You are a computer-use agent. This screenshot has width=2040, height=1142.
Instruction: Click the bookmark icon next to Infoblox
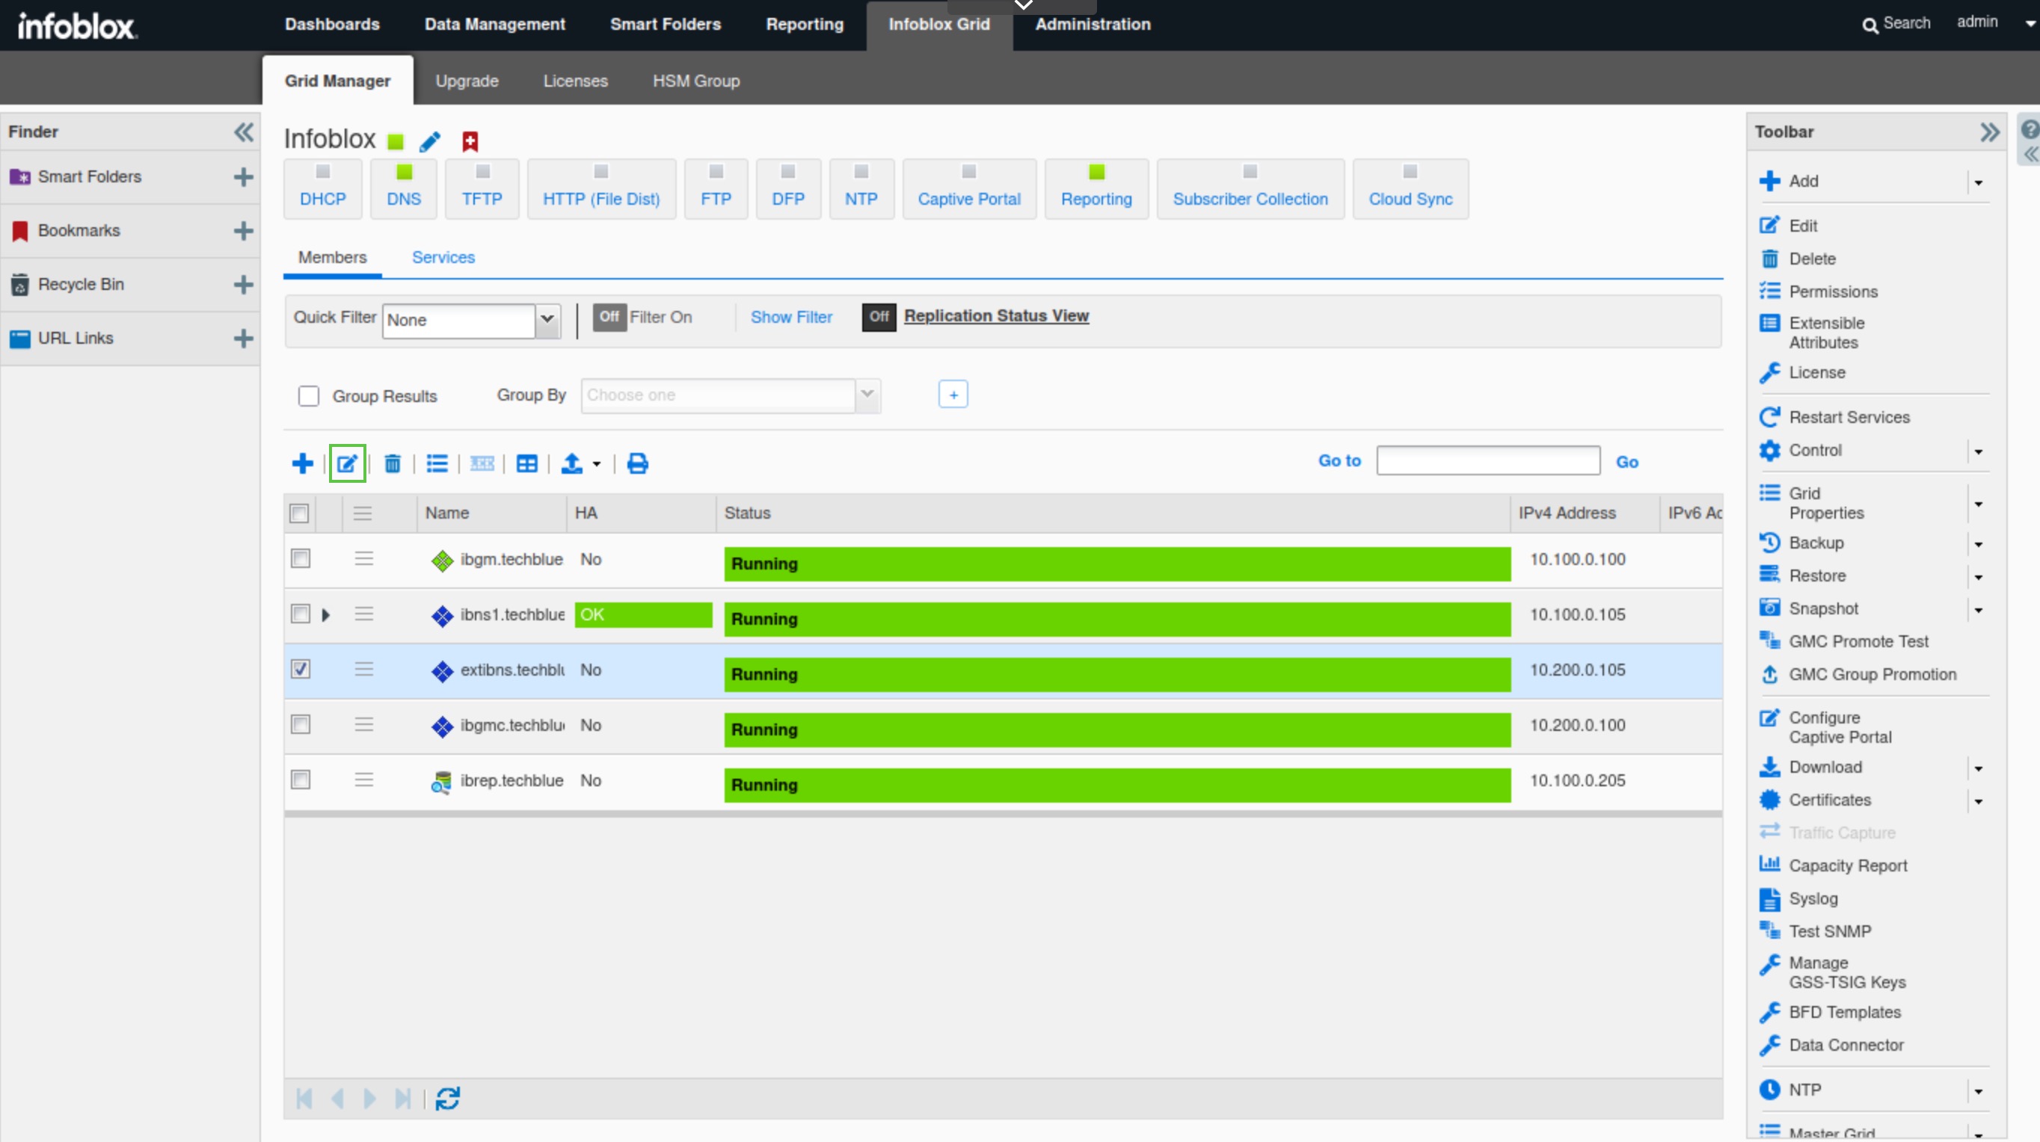click(x=470, y=142)
